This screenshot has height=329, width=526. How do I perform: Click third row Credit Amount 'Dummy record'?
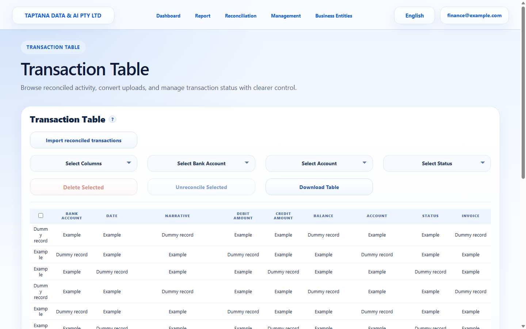[x=283, y=272]
